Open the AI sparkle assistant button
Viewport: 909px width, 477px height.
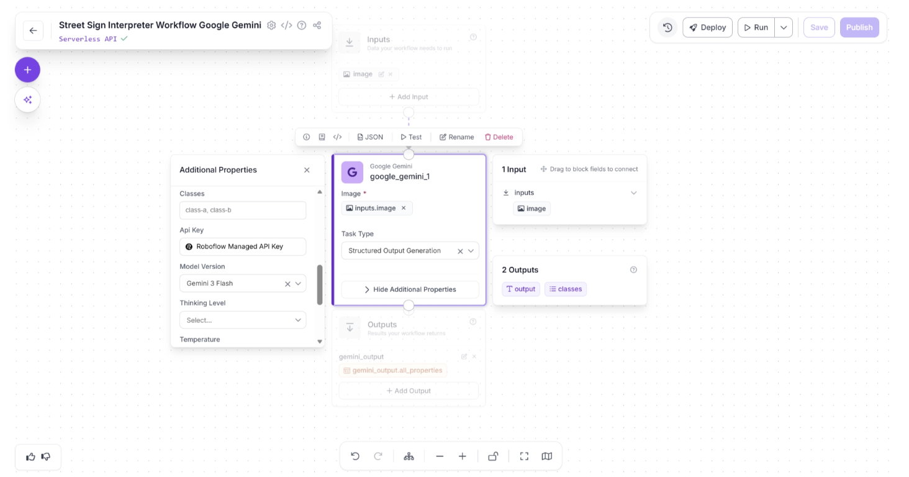tap(27, 99)
